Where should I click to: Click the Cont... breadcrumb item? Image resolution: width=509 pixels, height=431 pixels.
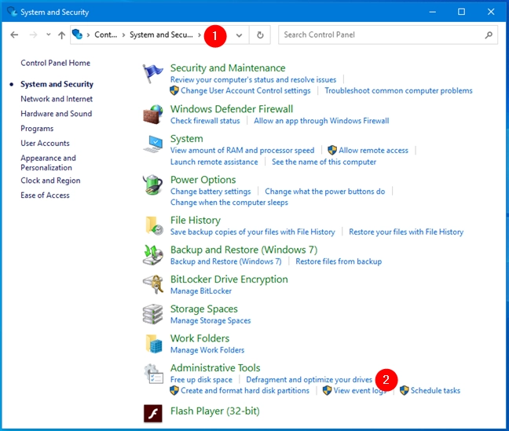[105, 35]
